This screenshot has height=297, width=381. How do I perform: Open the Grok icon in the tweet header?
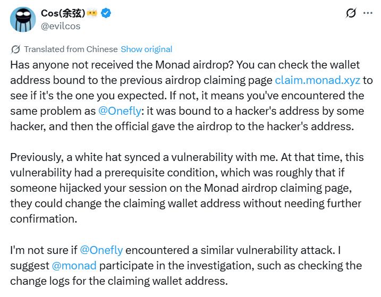click(x=351, y=13)
